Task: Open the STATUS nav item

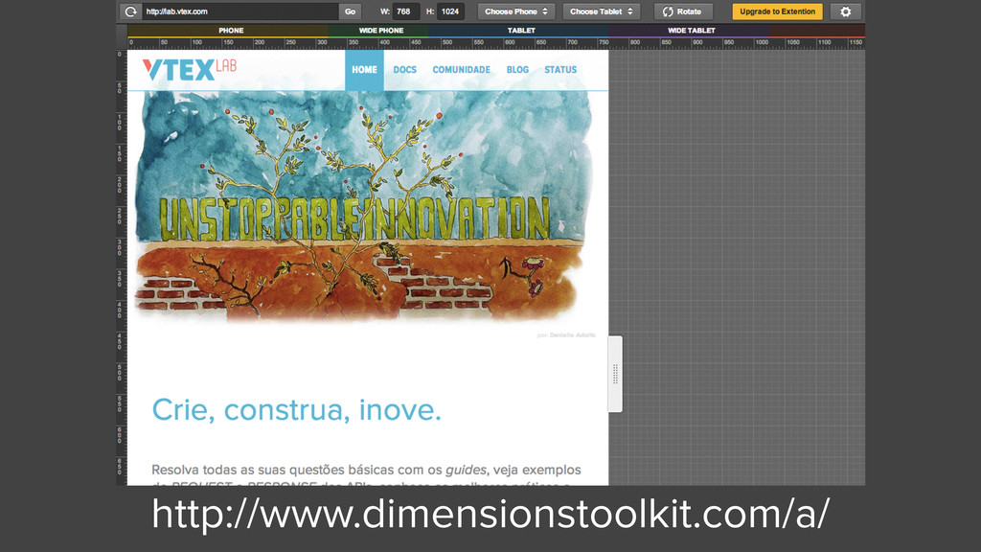Action: pyautogui.click(x=559, y=69)
